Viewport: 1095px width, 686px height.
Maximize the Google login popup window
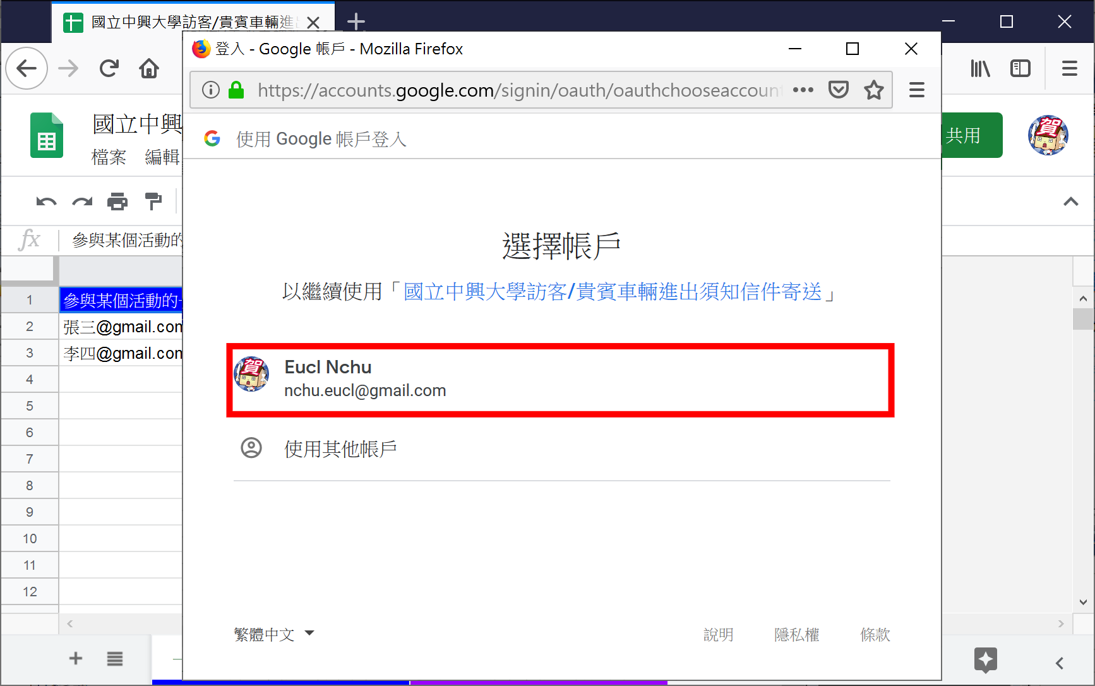click(853, 49)
